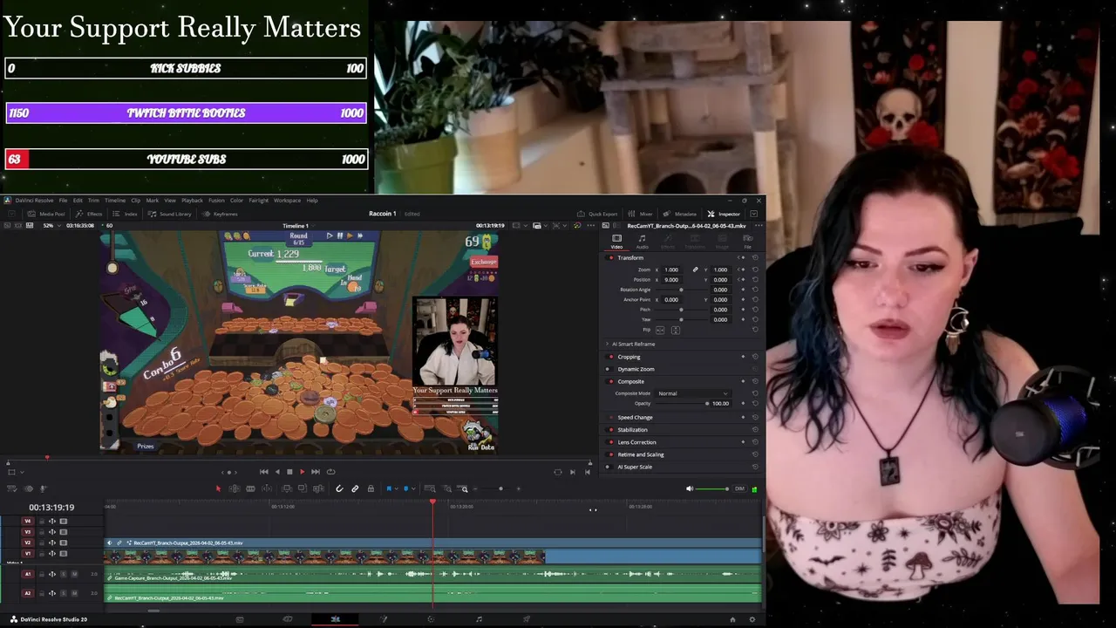Image resolution: width=1116 pixels, height=628 pixels.
Task: Toggle the Inspector panel
Action: (725, 214)
